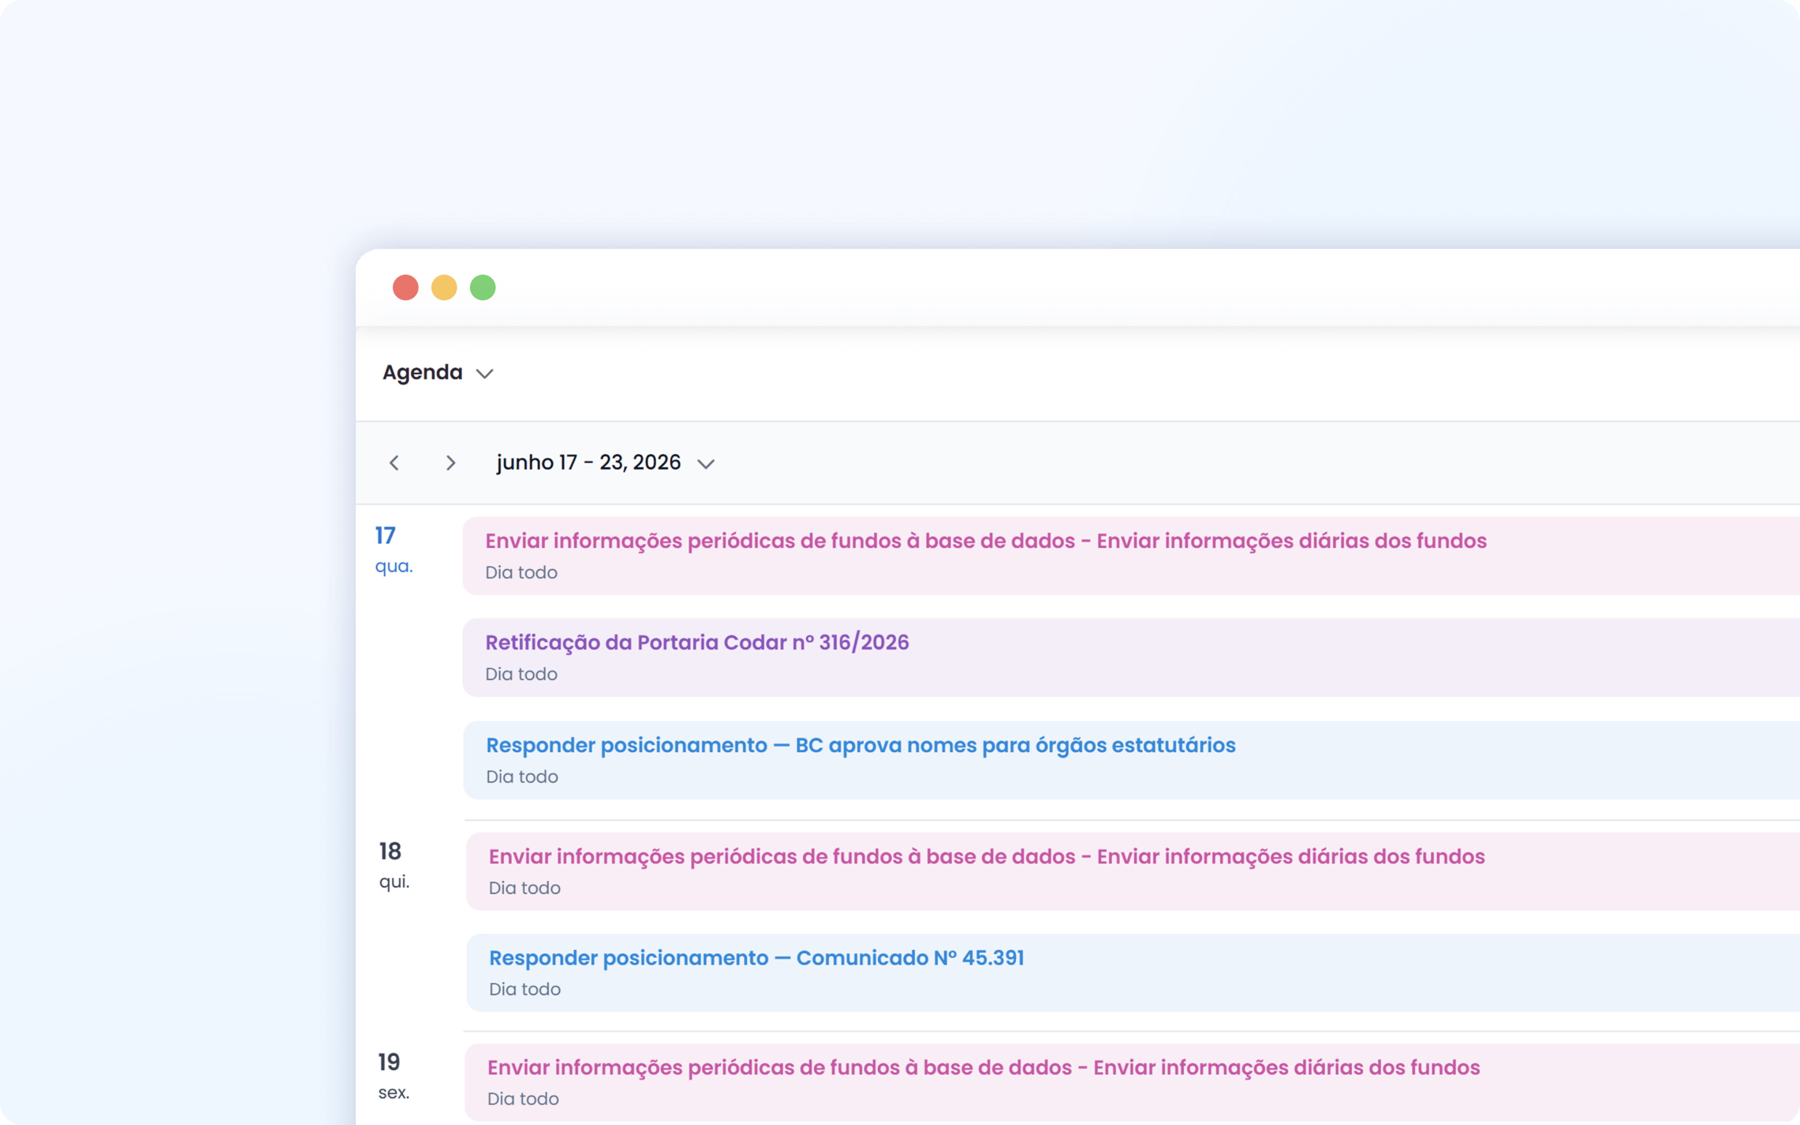Expand the junho 17 - 23, 2026 date picker
This screenshot has width=1800, height=1125.
[605, 463]
